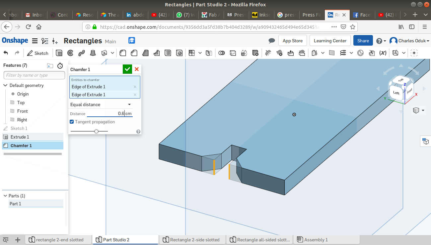Collapse the Parts (1) section
The width and height of the screenshot is (431, 245).
point(5,196)
